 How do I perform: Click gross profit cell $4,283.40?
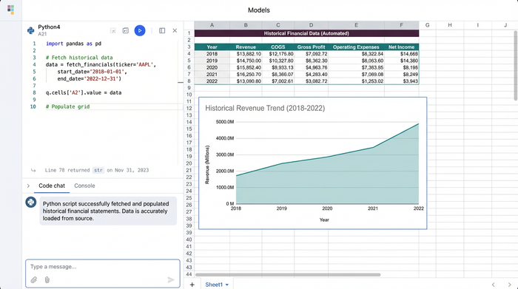[x=311, y=74]
